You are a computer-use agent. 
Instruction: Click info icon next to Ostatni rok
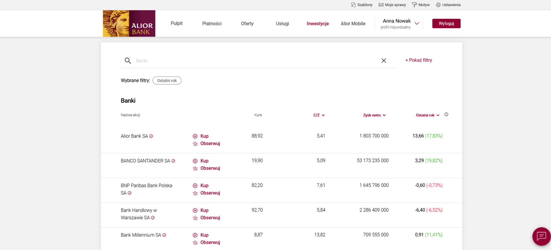[x=446, y=115]
